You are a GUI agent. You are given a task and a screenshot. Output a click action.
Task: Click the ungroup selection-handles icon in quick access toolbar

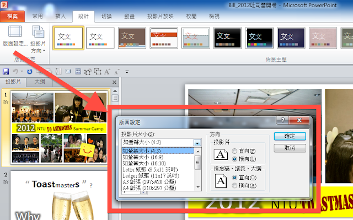[98, 72]
